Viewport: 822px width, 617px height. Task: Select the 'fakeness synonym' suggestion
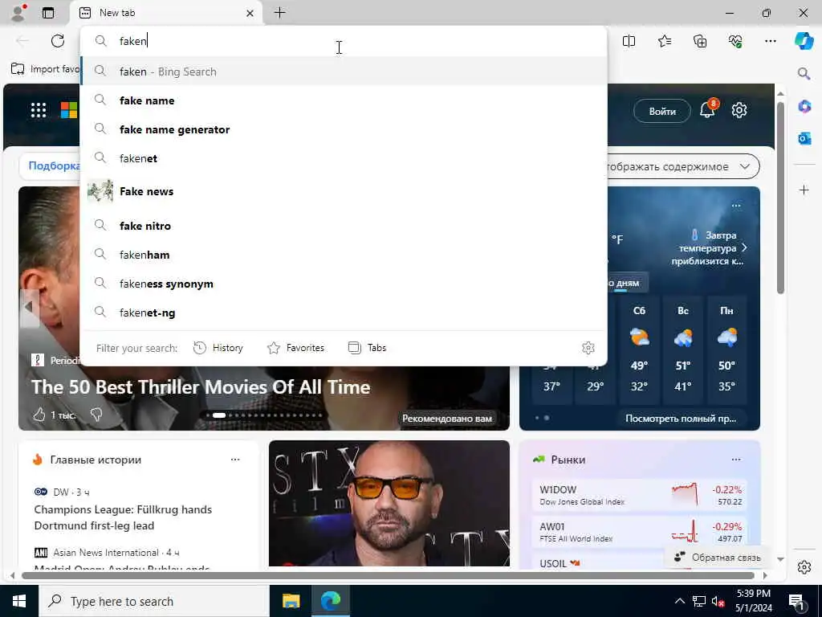(x=344, y=284)
